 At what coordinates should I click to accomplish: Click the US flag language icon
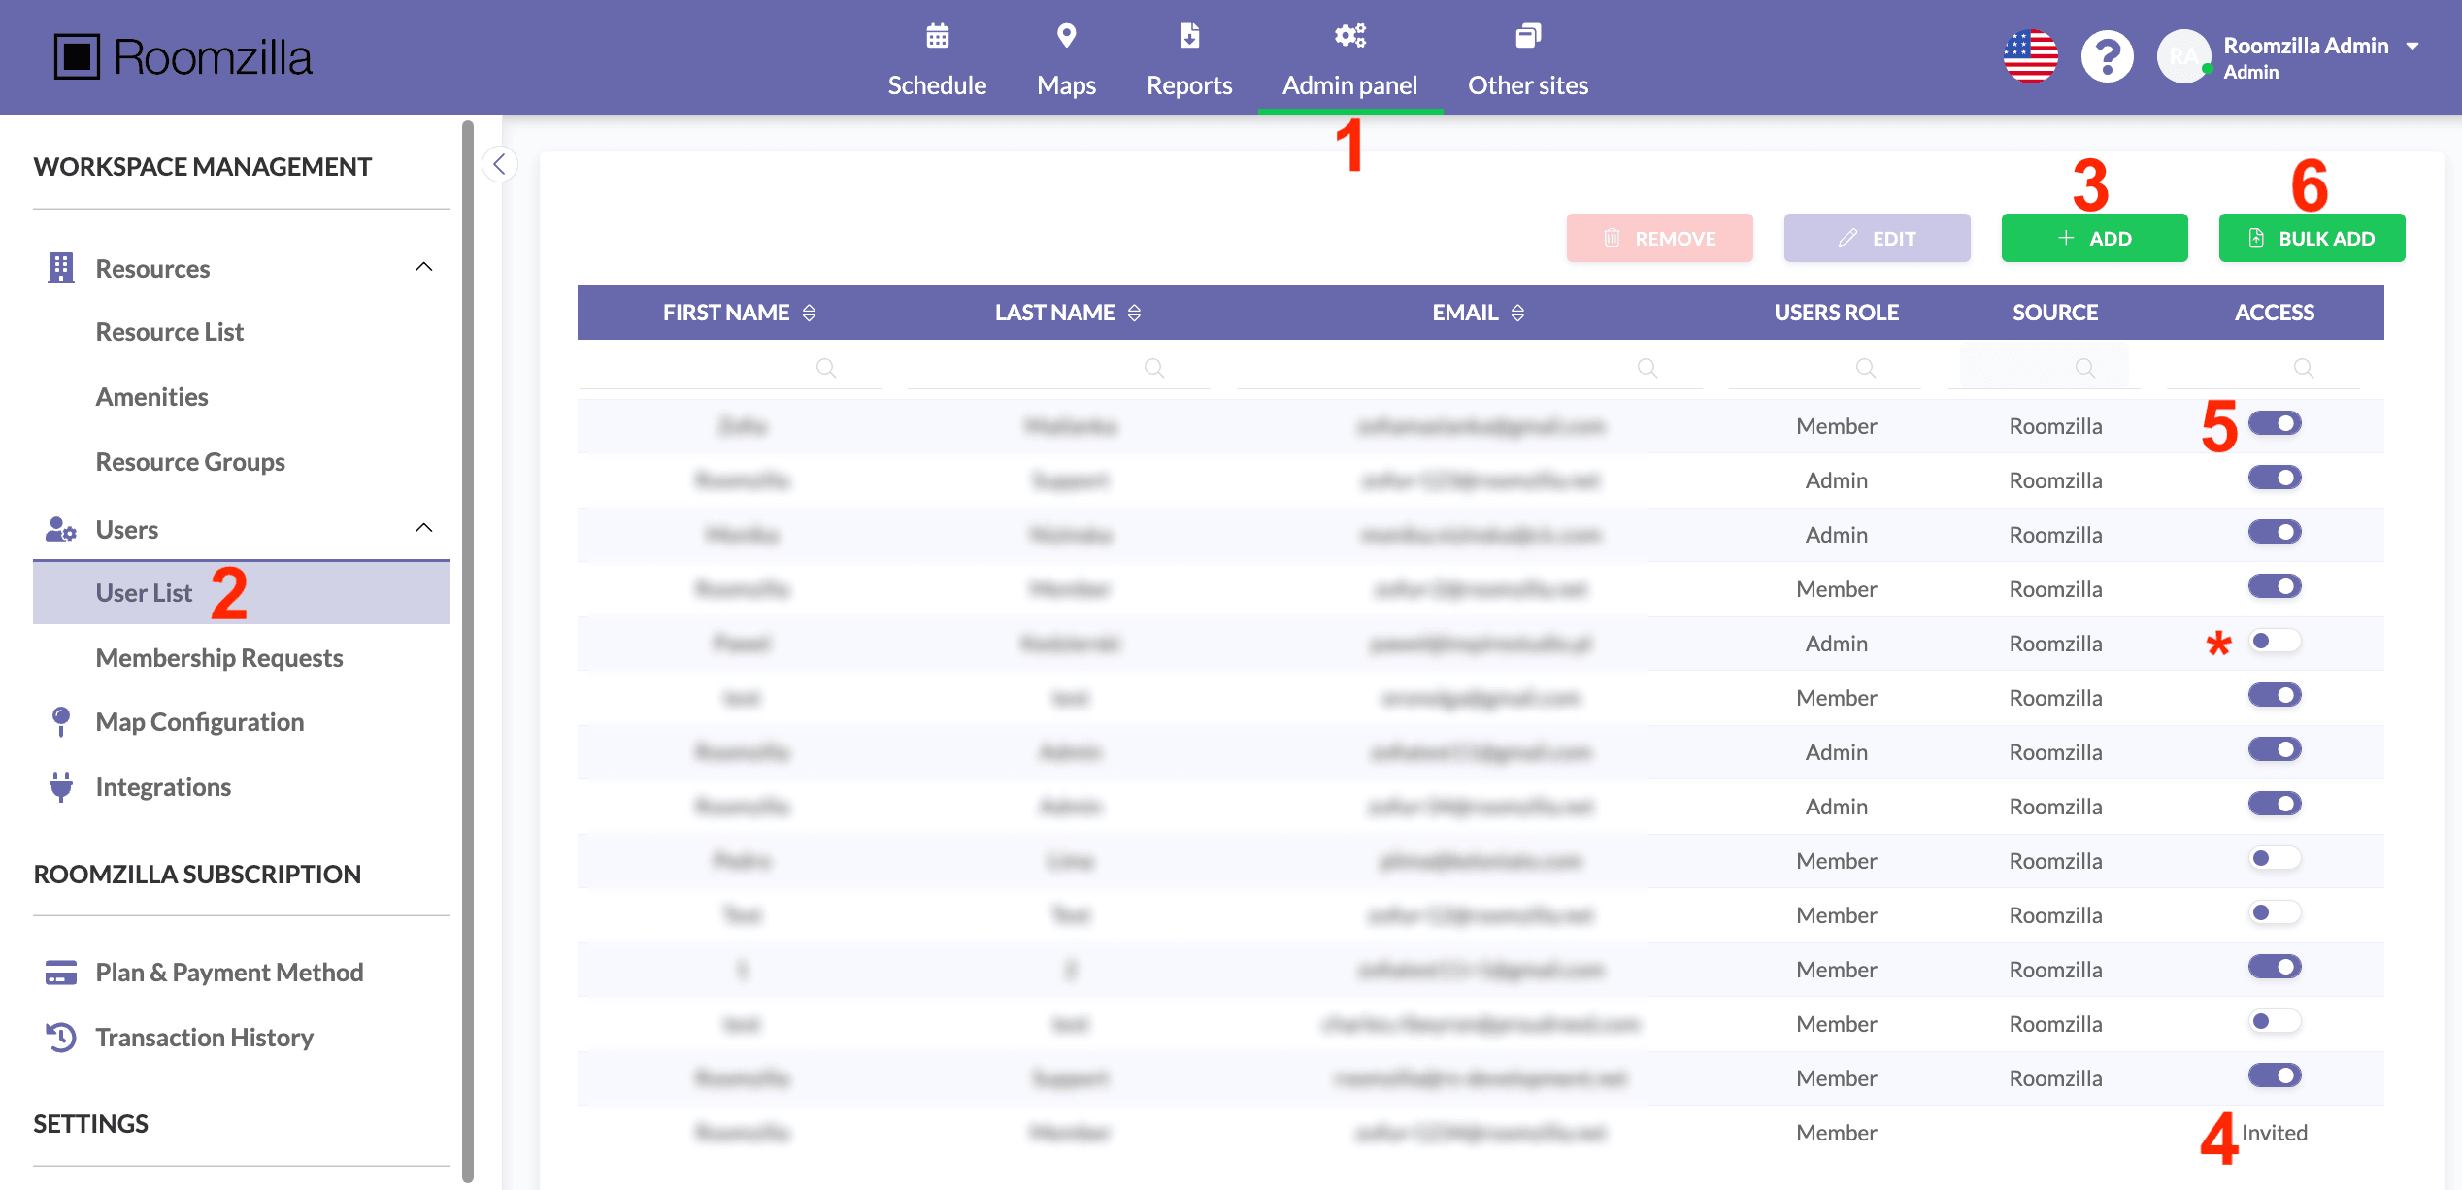[x=2031, y=57]
